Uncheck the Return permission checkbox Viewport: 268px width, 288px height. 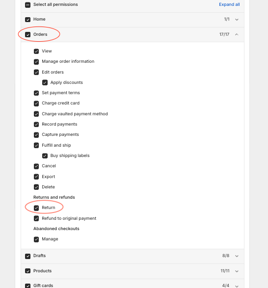(36, 208)
